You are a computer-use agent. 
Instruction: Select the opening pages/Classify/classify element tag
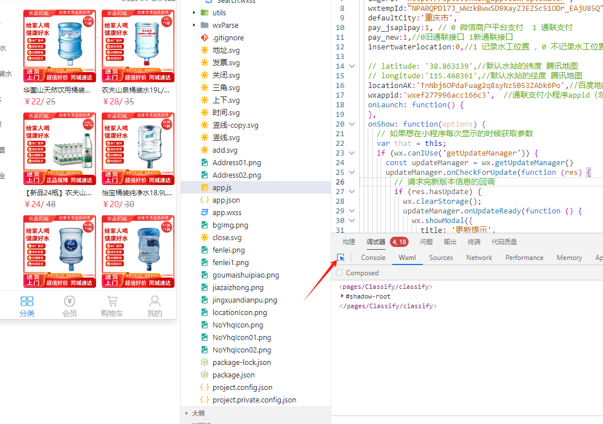(386, 287)
